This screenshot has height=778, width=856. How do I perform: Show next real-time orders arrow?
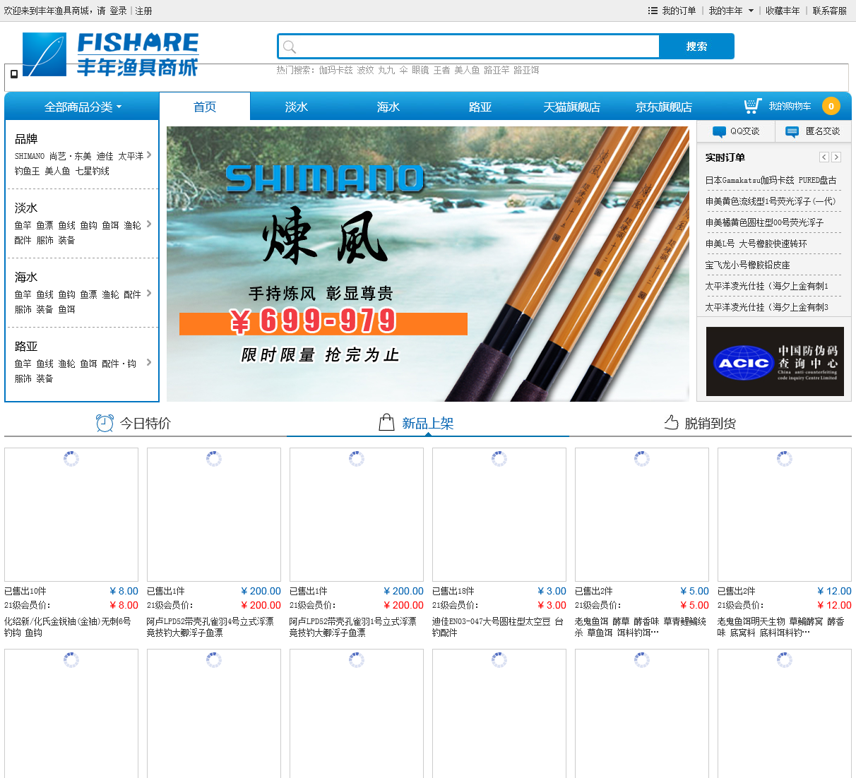pos(836,157)
